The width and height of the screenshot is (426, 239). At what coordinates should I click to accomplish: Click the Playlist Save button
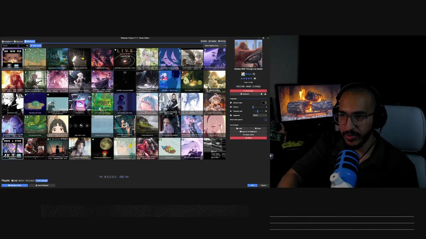point(21,181)
